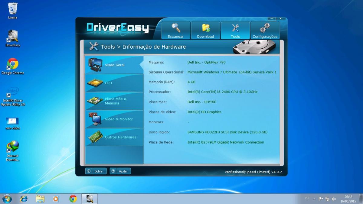
Task: Open Video & Monitor section
Action: [114, 119]
